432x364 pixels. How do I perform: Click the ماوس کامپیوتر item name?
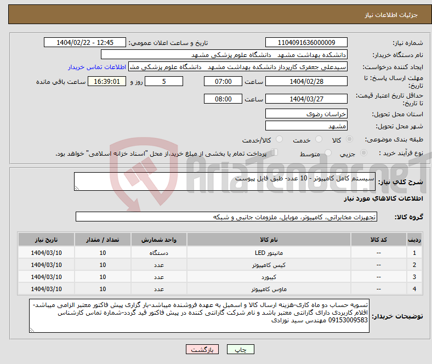pyautogui.click(x=269, y=289)
